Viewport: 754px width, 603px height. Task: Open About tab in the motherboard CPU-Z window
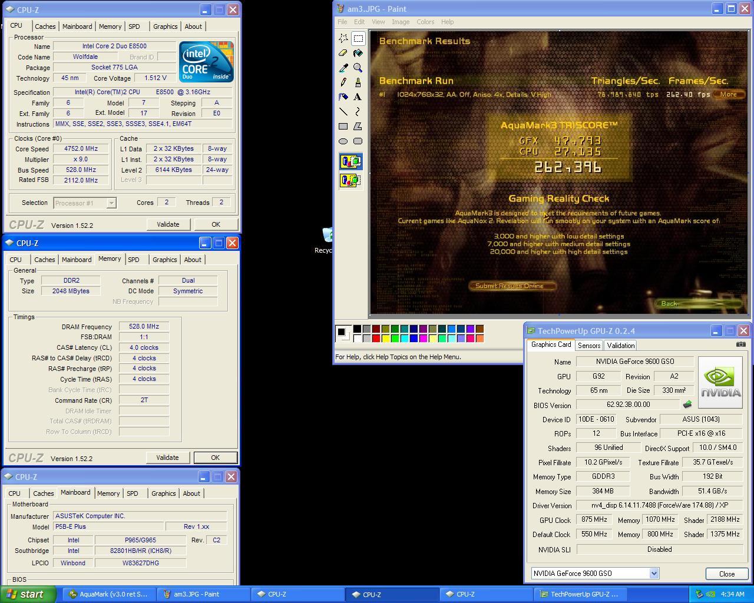click(191, 493)
